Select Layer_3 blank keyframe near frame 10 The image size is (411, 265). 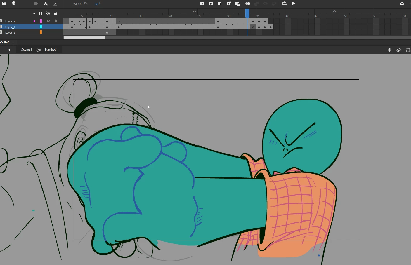(107, 32)
